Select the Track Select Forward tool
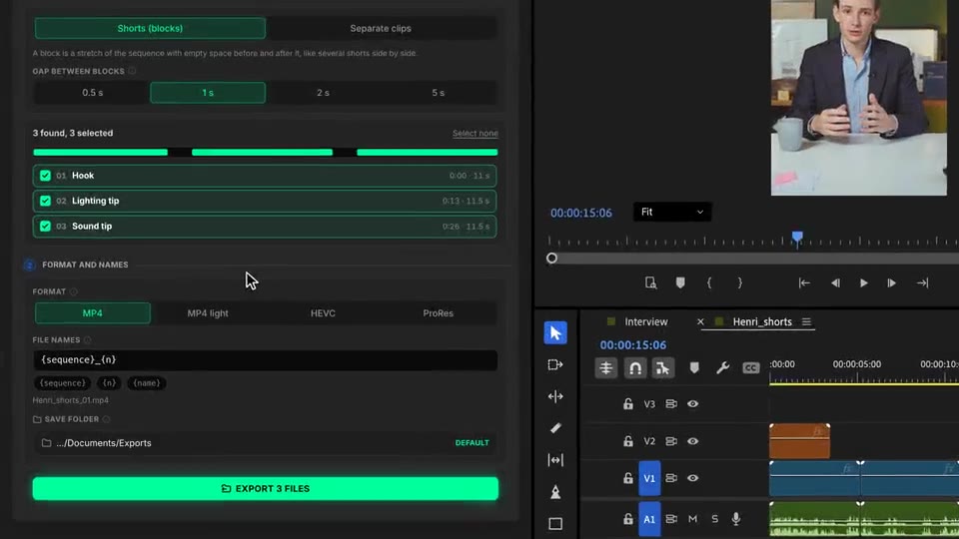Screen dimensions: 959x539 tap(555, 365)
